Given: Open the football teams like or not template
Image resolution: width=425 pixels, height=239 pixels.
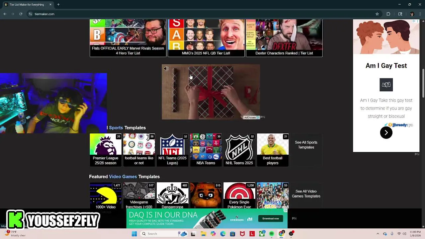Looking at the screenshot, I should tap(139, 150).
